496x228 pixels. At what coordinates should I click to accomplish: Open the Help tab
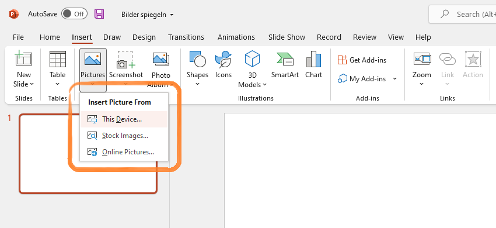pos(423,37)
